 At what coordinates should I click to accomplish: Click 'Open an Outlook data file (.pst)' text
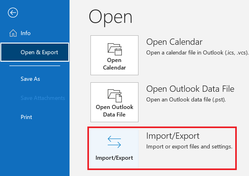(186, 100)
